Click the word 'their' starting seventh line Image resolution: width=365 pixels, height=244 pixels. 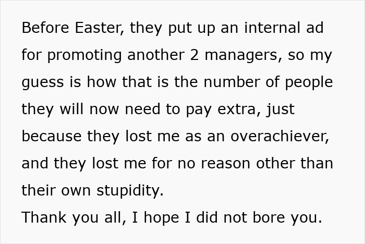39,190
